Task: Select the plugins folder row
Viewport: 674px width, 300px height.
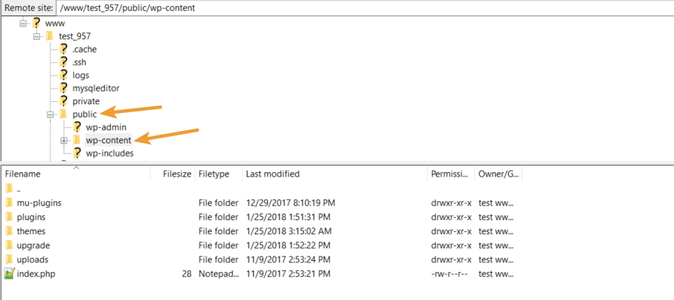Action: (x=31, y=217)
